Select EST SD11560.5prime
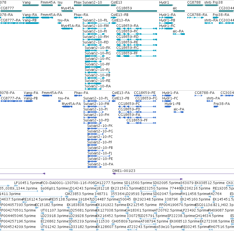The width and height of the screenshot is (234, 231). click(127, 186)
